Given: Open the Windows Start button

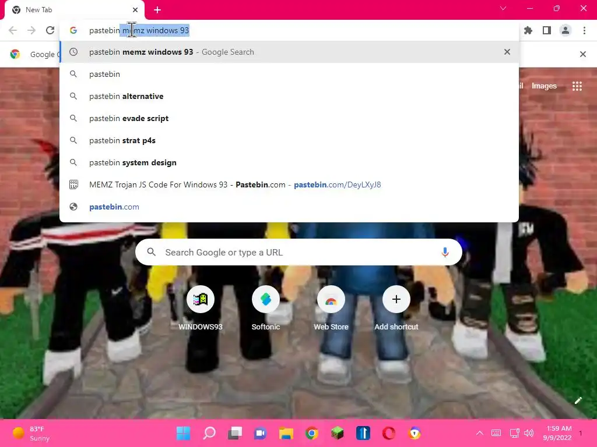Looking at the screenshot, I should tap(183, 433).
